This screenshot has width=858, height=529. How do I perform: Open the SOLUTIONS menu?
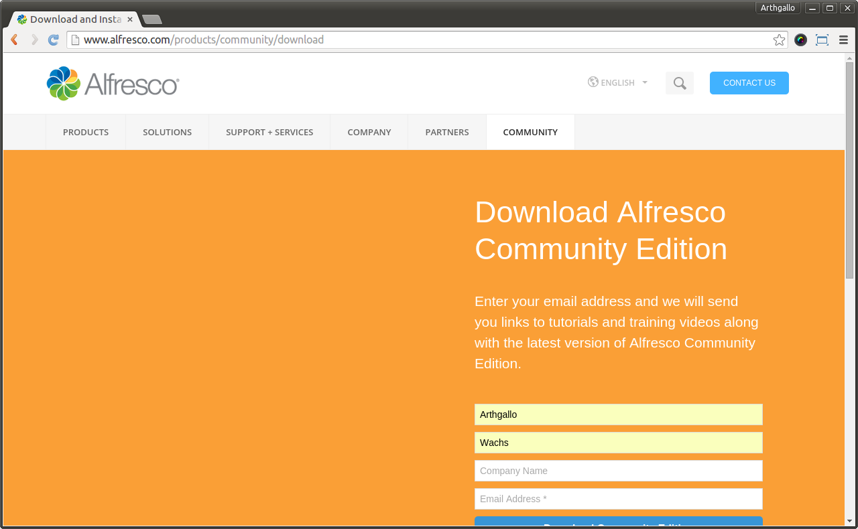pyautogui.click(x=168, y=132)
